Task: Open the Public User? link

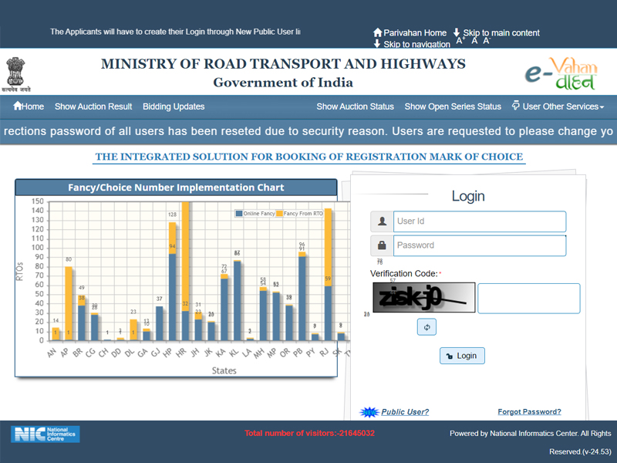Action: pos(405,412)
